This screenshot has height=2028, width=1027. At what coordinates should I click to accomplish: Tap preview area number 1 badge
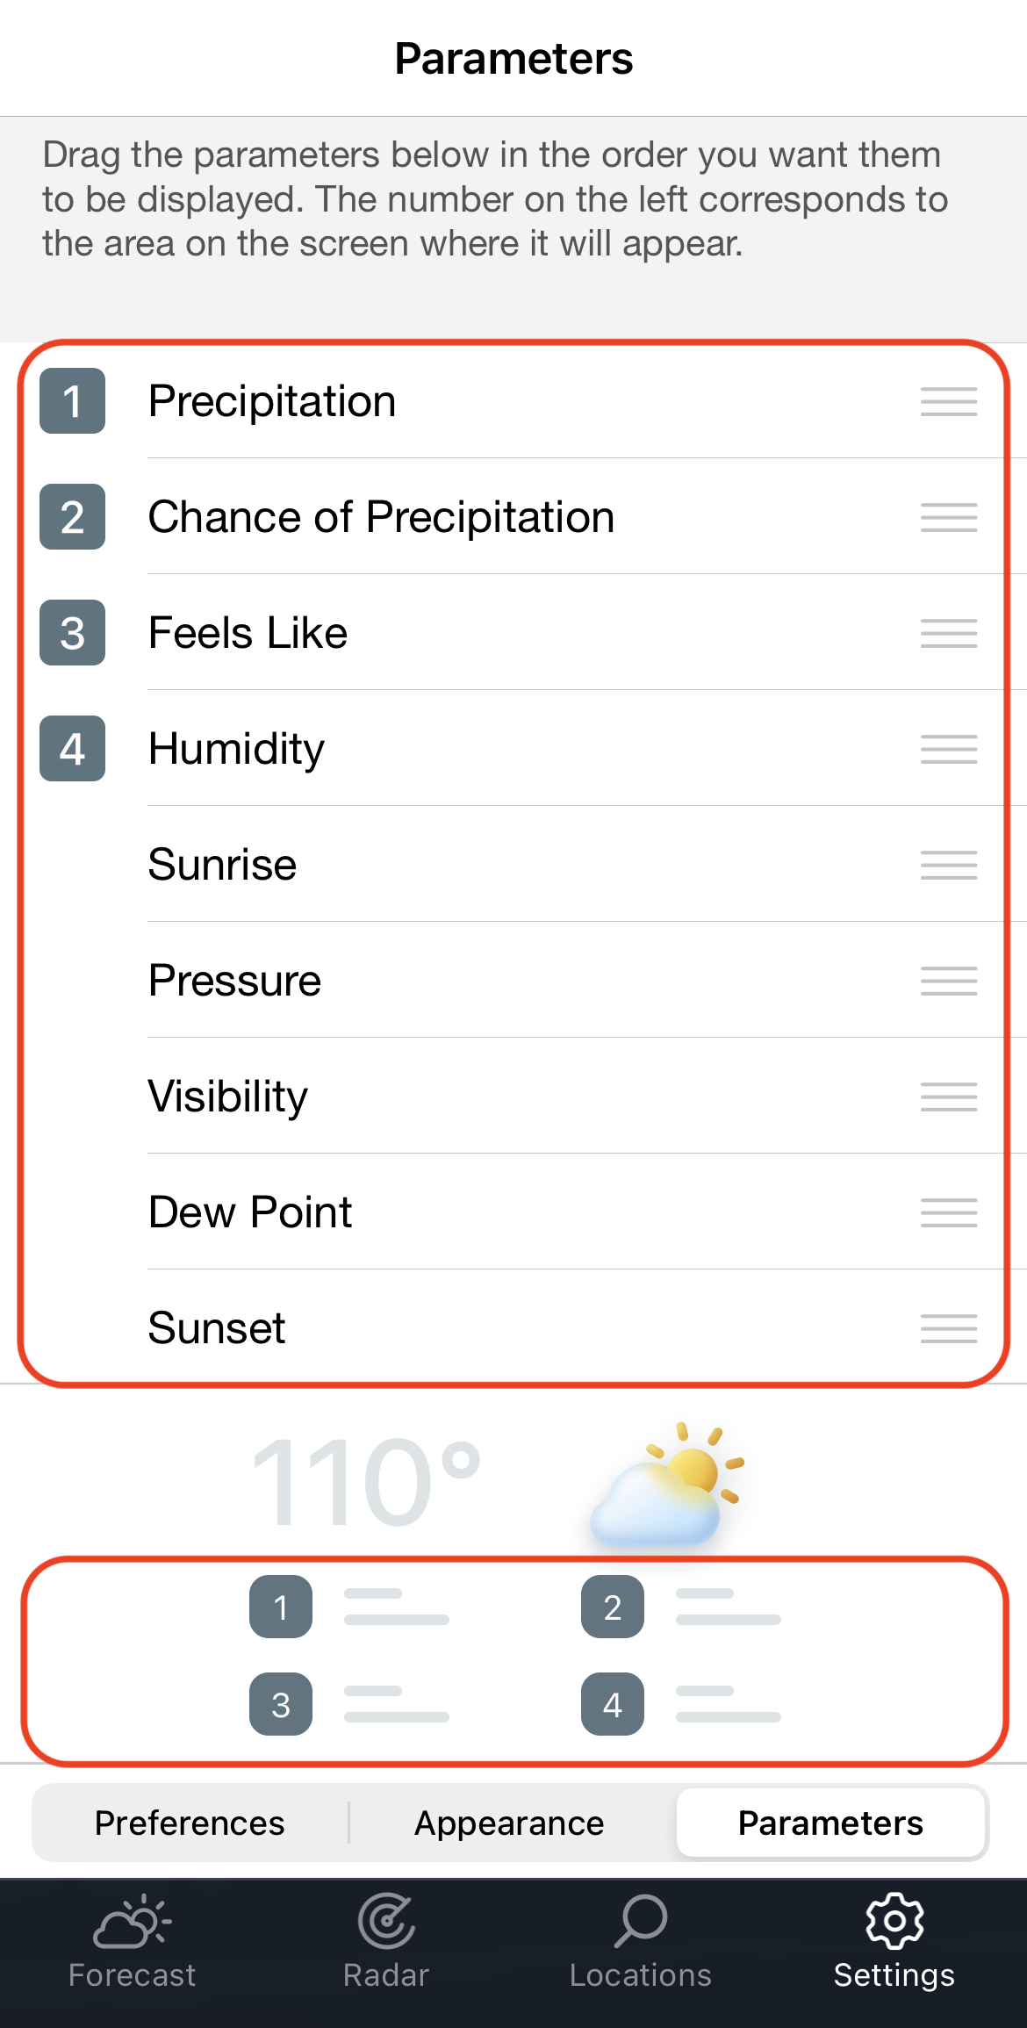tap(281, 1607)
